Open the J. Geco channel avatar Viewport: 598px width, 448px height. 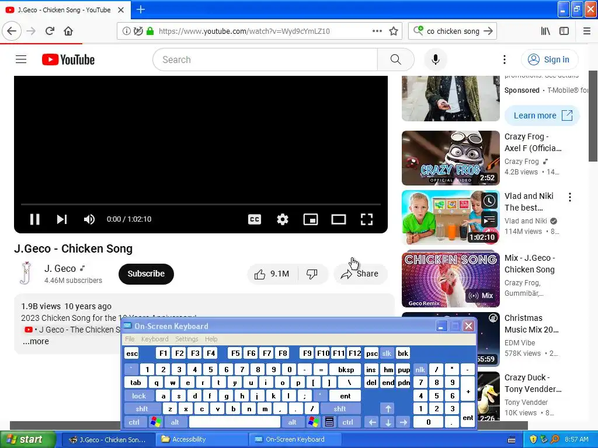pos(26,273)
